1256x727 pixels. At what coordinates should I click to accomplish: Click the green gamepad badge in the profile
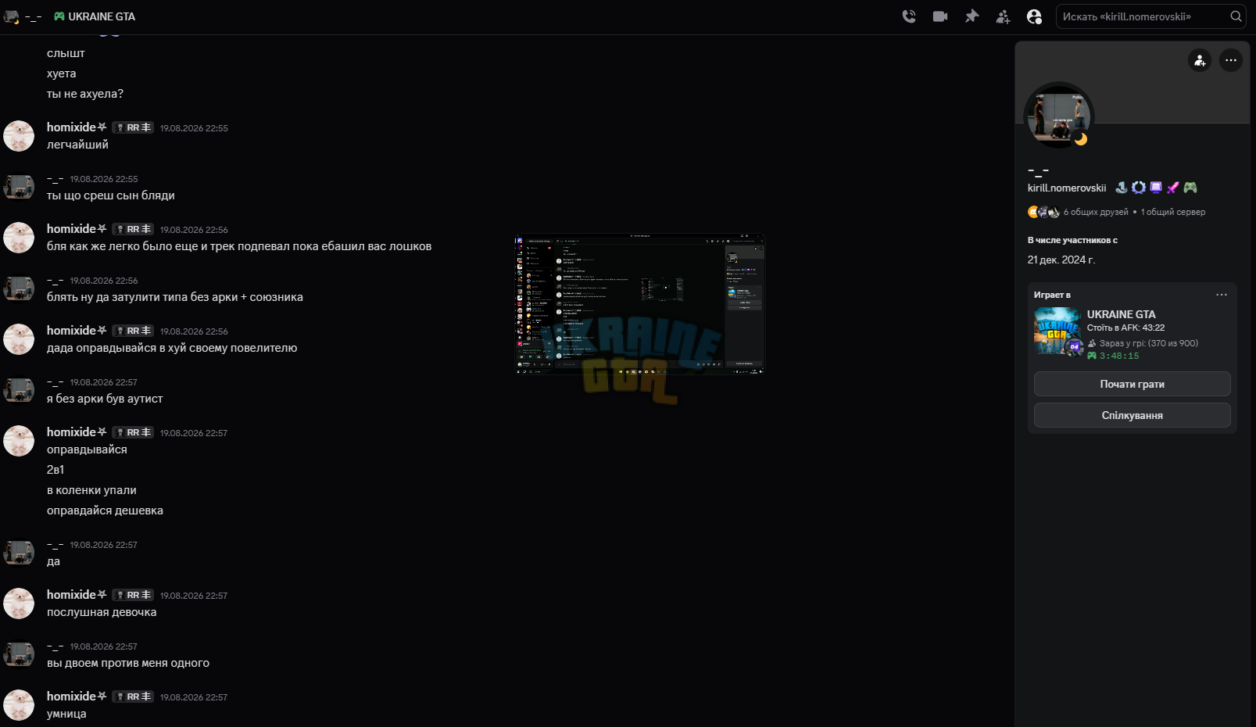tap(1190, 188)
